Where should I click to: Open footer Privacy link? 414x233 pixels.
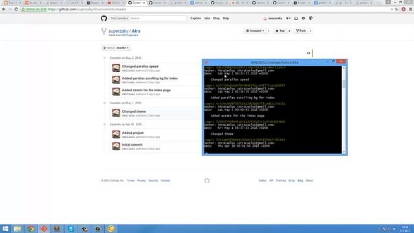(x=141, y=181)
